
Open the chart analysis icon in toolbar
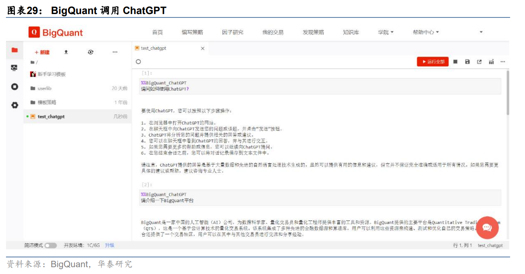click(x=491, y=62)
